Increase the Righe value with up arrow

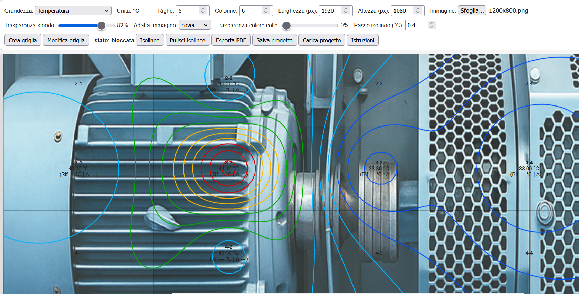(203, 9)
